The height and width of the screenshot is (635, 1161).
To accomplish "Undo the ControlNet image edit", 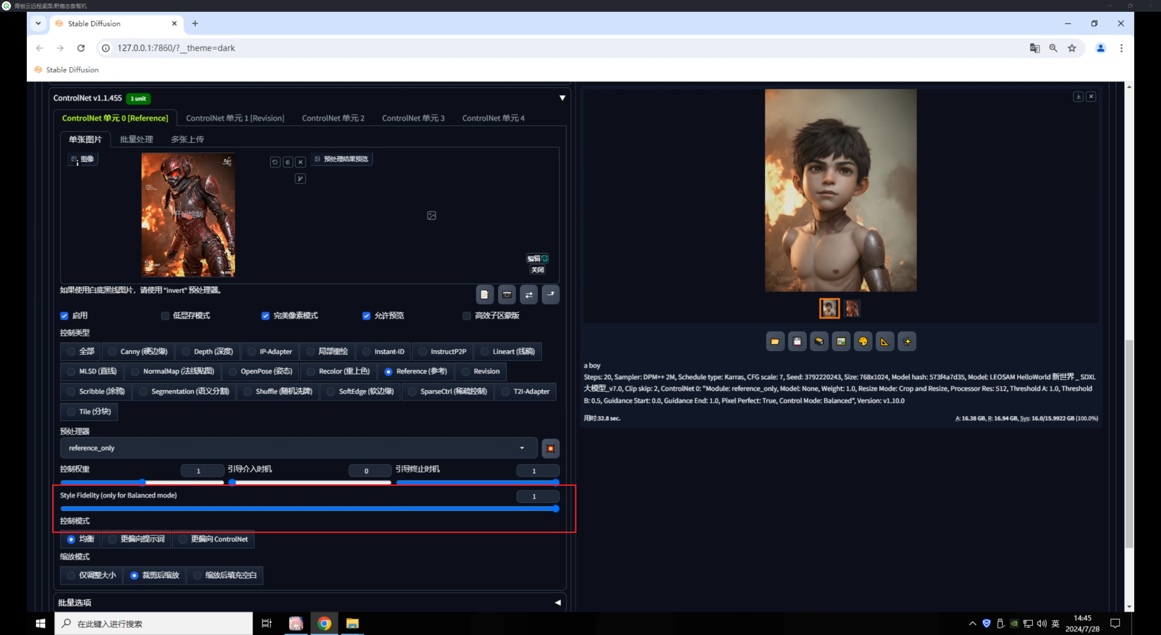I will coord(275,162).
